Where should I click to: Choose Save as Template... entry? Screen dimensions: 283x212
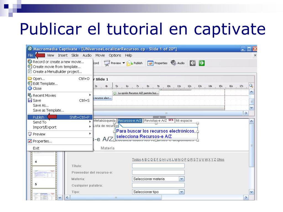click(x=60, y=110)
